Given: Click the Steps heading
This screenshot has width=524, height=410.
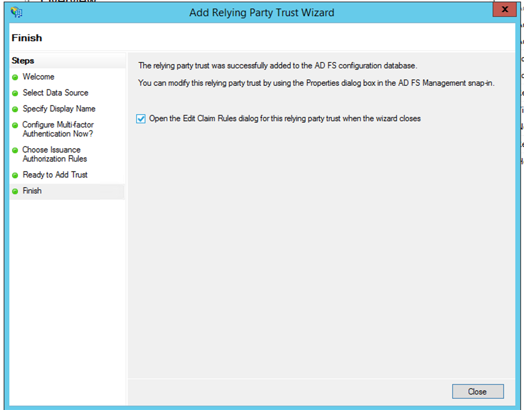Looking at the screenshot, I should [23, 61].
